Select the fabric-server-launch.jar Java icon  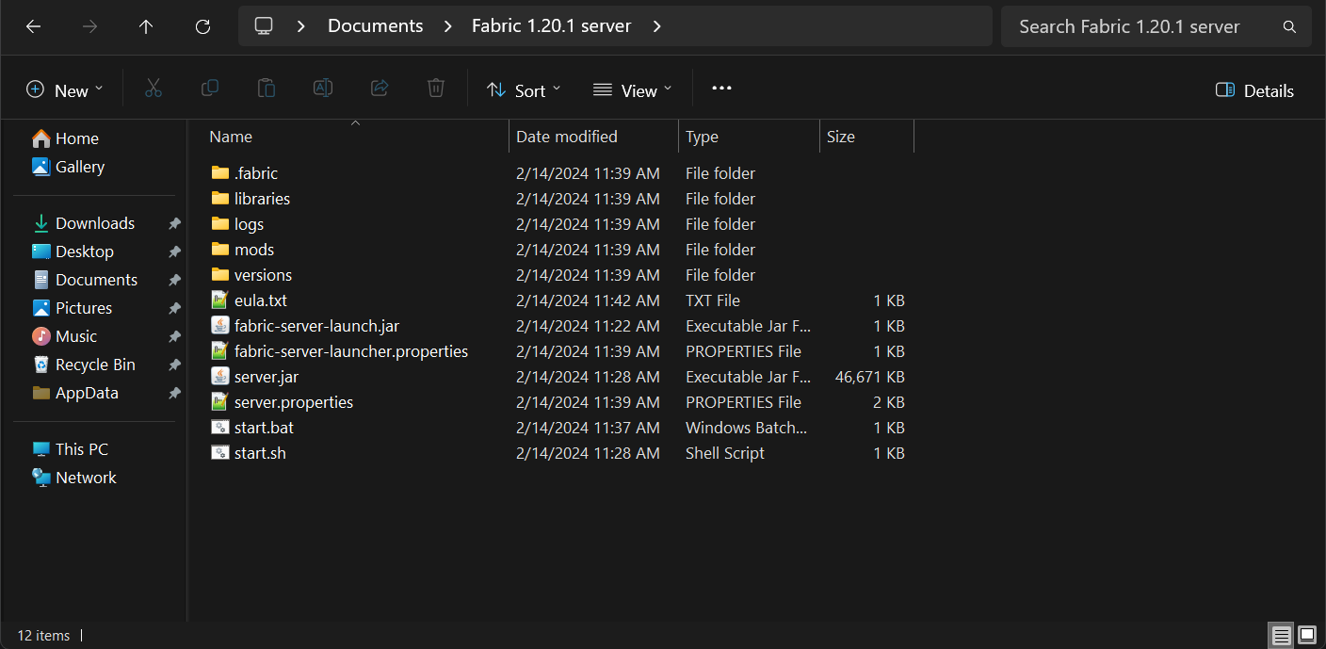tap(220, 326)
